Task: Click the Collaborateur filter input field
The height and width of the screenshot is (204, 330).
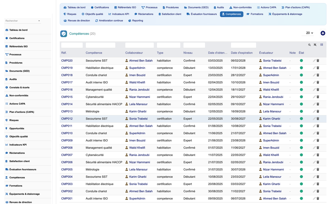Action: click(x=139, y=45)
